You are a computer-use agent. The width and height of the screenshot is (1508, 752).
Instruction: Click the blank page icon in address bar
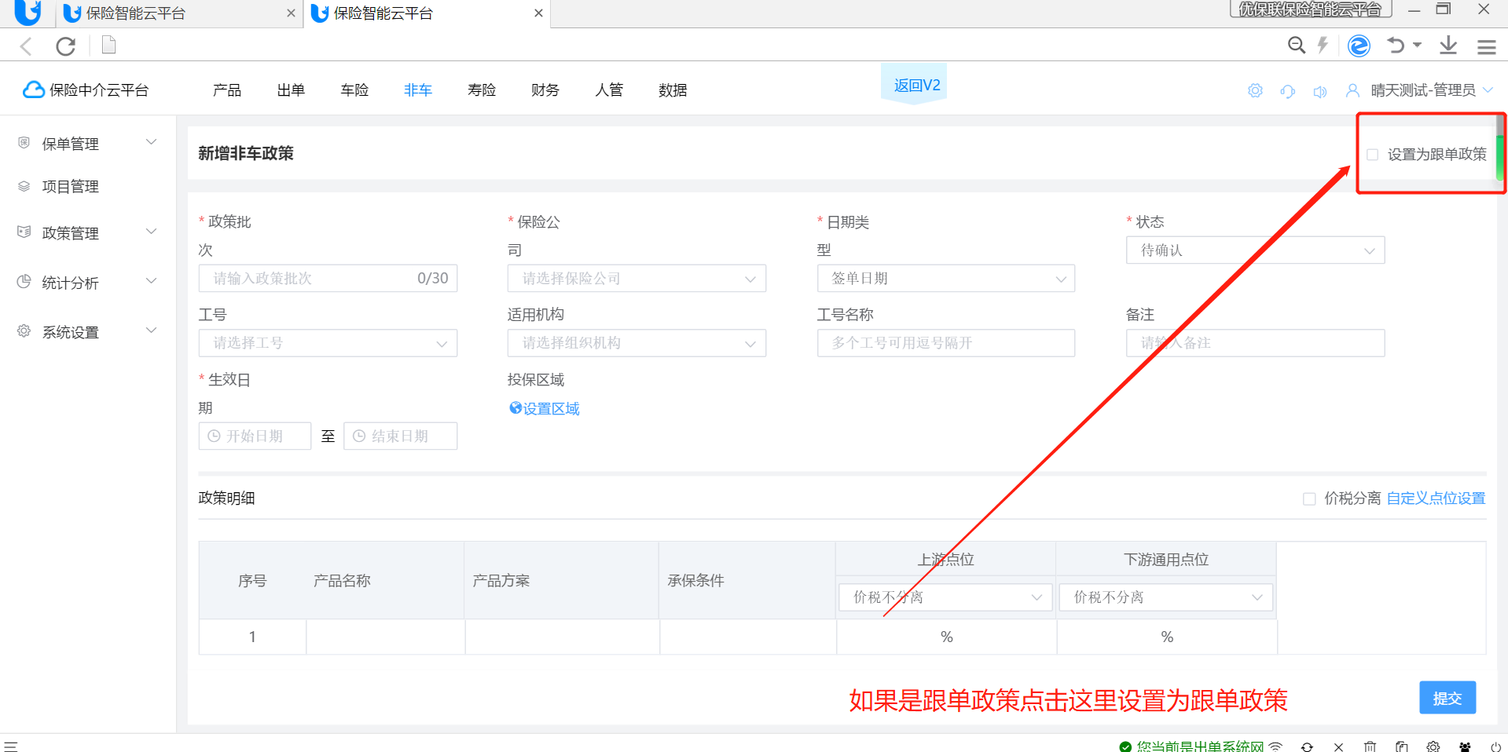coord(109,46)
